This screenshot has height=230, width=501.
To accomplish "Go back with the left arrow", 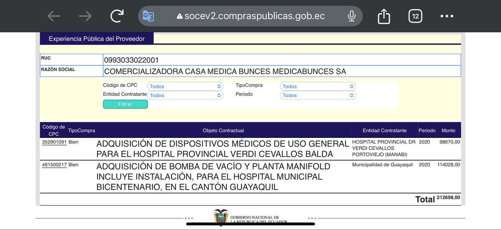I will [x=53, y=16].
